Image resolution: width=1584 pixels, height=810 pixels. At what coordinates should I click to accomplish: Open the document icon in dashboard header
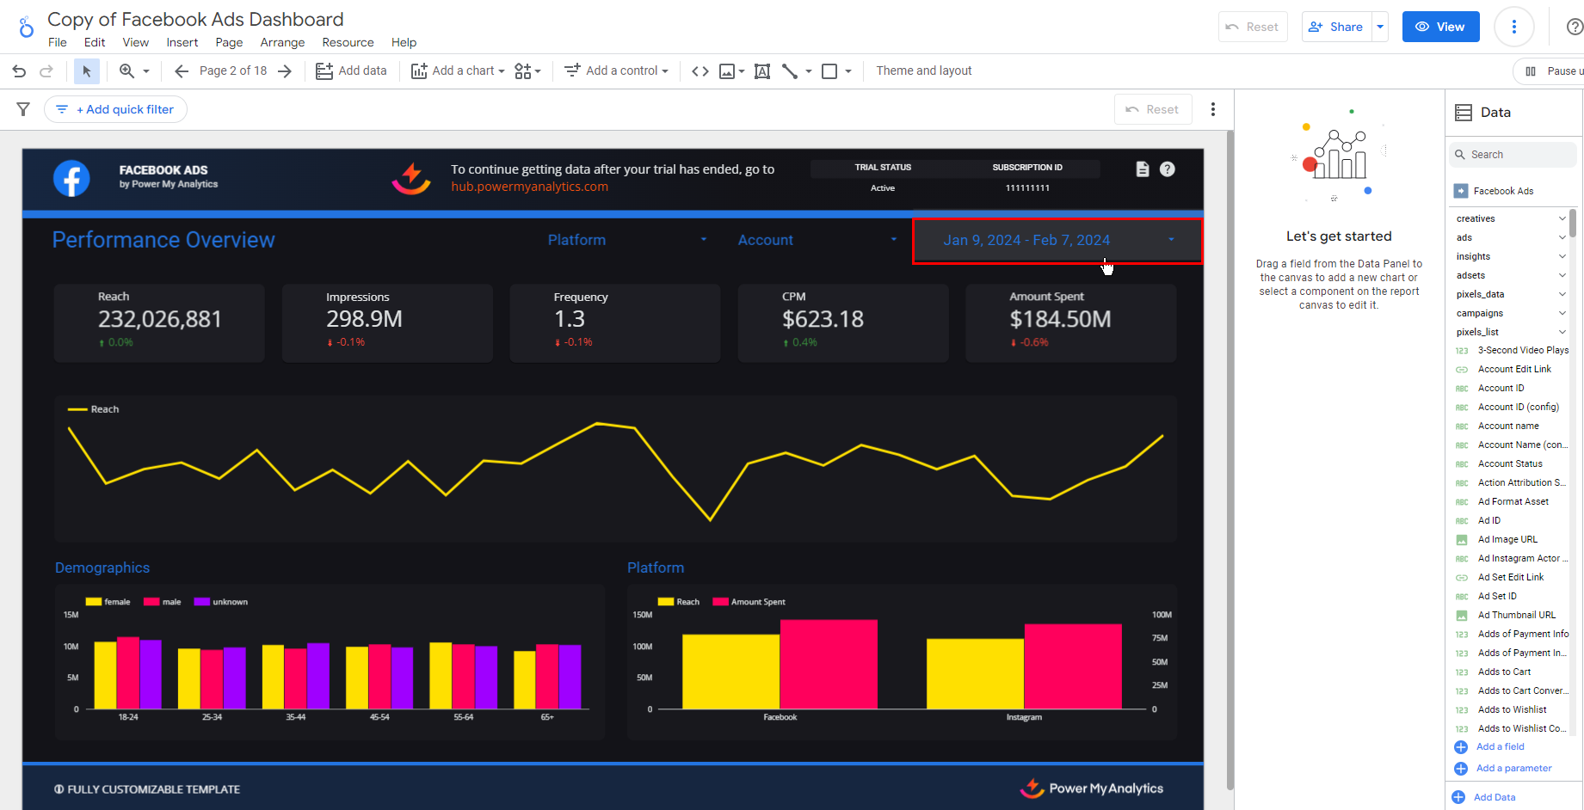coord(1142,169)
